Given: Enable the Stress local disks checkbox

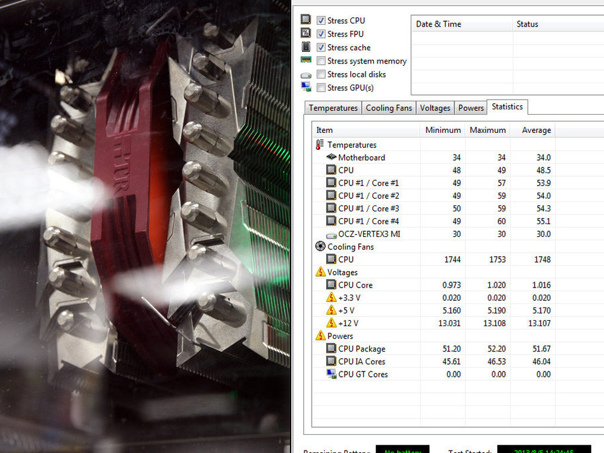Looking at the screenshot, I should [321, 74].
